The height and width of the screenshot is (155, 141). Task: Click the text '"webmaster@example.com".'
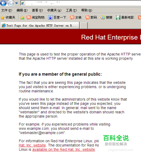pos(42,133)
